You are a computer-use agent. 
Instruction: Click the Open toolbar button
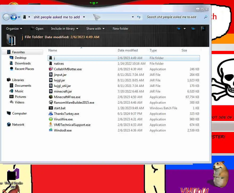[x=37, y=29]
